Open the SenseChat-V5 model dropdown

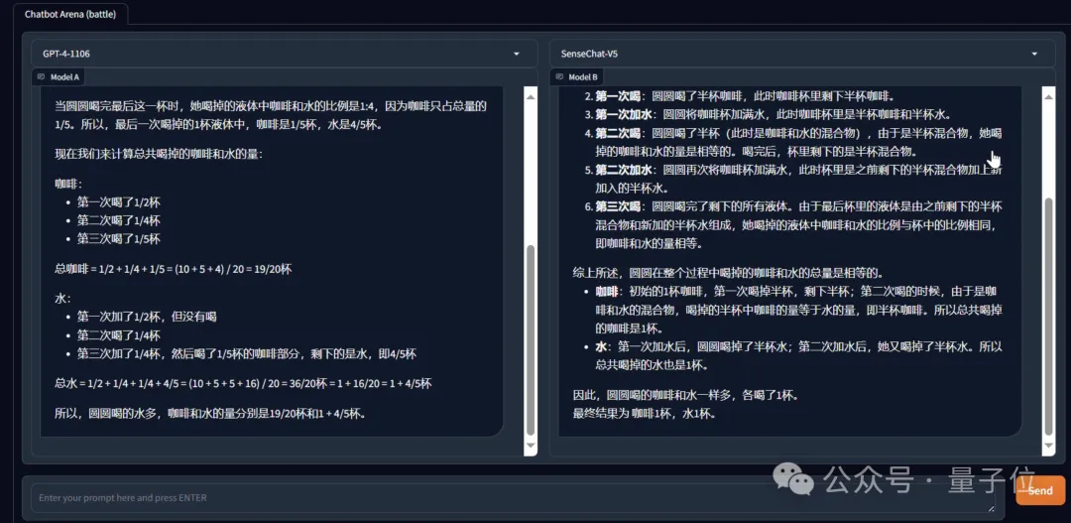(1035, 54)
